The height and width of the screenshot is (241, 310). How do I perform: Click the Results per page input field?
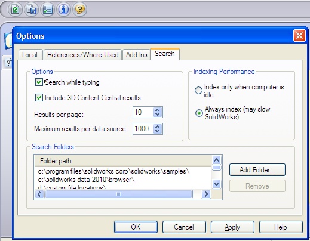(143, 112)
